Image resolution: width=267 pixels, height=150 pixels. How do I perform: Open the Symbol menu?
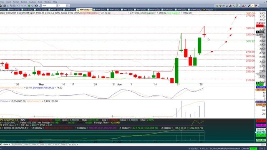point(24,2)
